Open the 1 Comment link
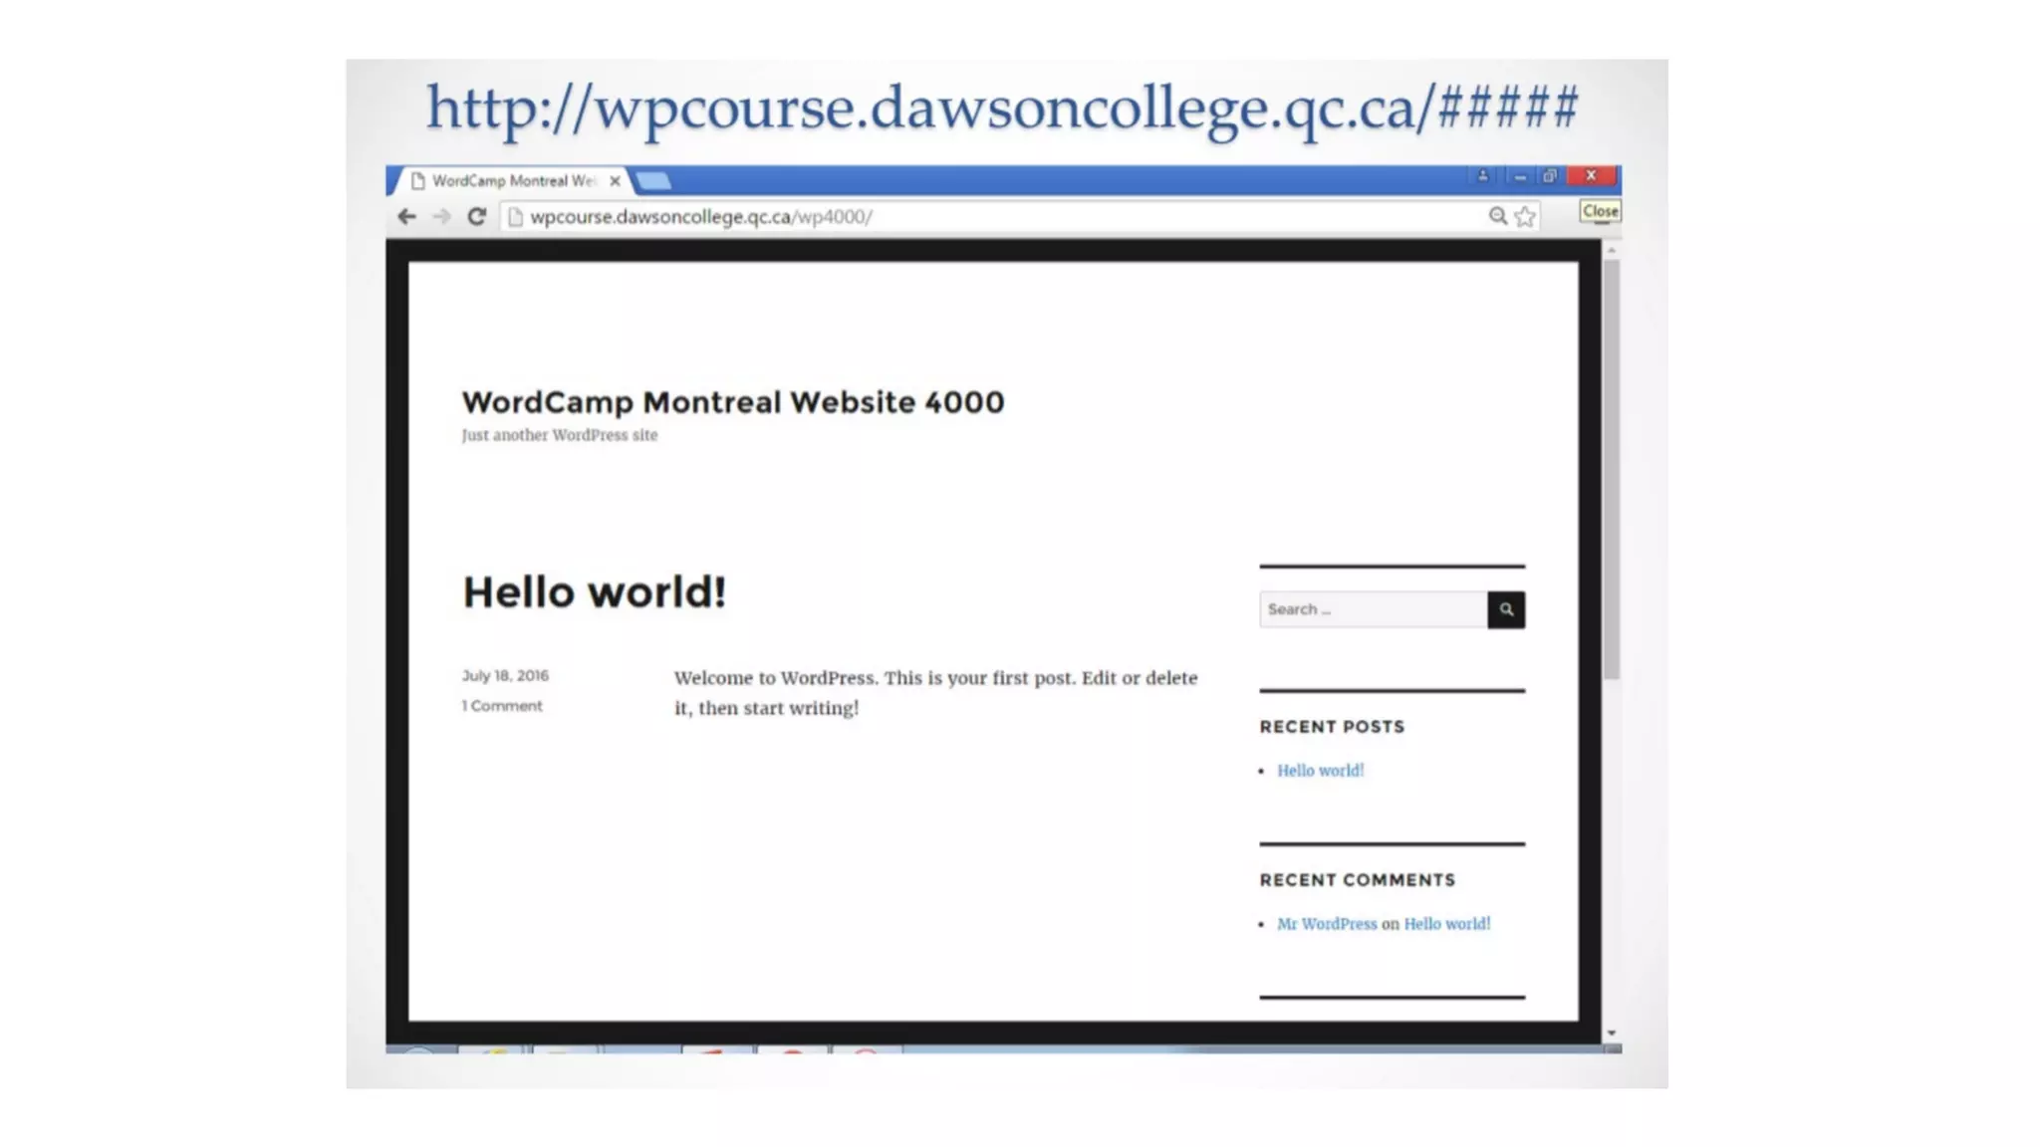The height and width of the screenshot is (1147, 2040). (502, 706)
